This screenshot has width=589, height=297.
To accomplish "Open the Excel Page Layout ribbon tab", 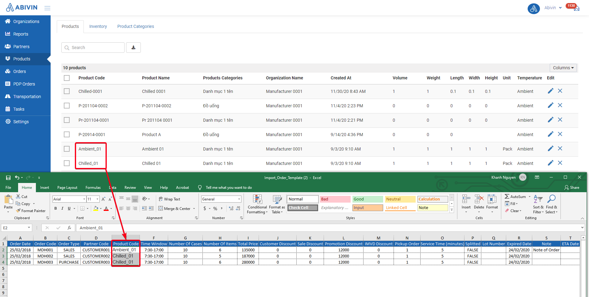I will pyautogui.click(x=67, y=188).
